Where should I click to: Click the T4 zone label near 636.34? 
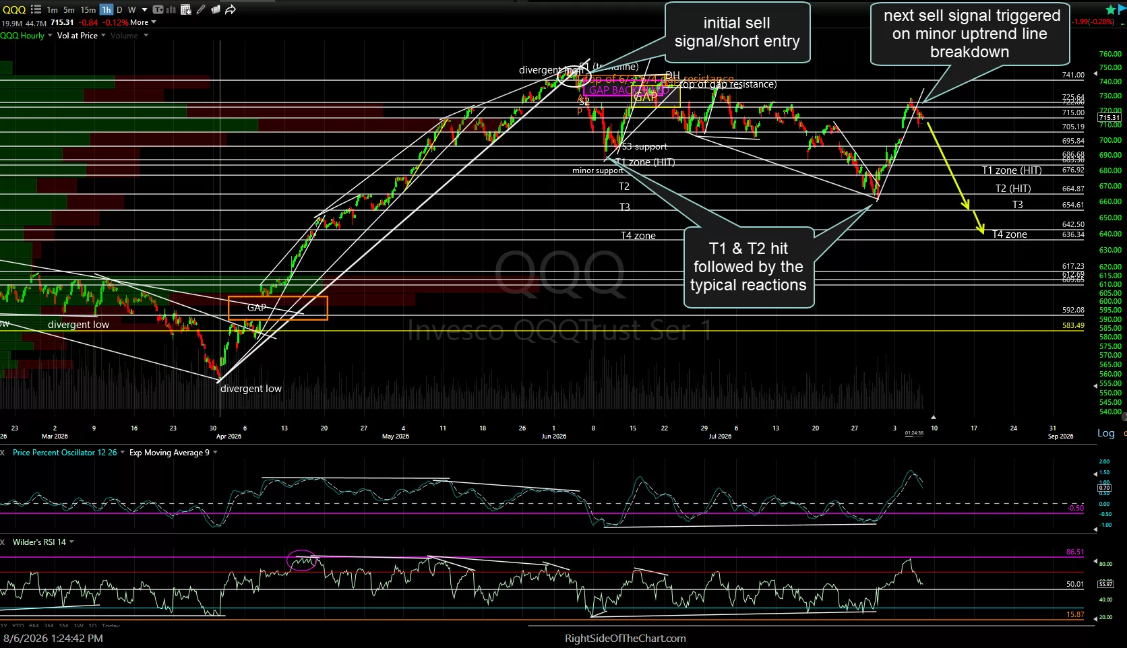(1010, 234)
